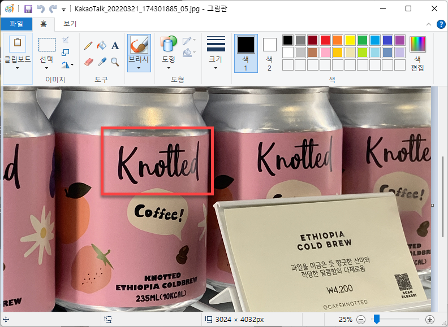The height and width of the screenshot is (327, 448).
Task: Minimize the Paint window
Action: [383, 8]
